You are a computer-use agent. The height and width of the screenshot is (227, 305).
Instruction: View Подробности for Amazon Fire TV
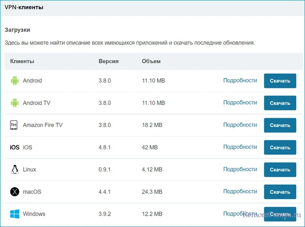click(x=240, y=125)
